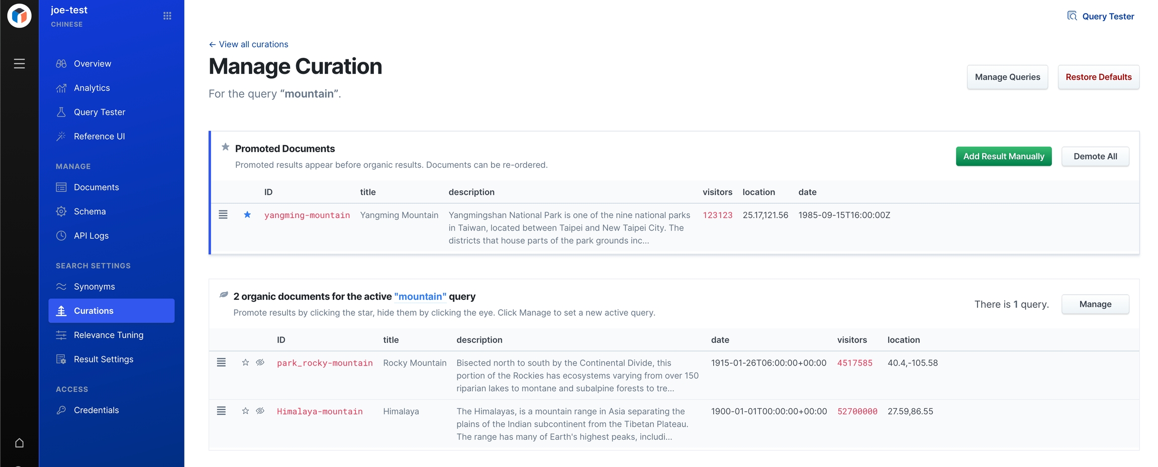Hide the Himalaya-mountain result

click(260, 411)
